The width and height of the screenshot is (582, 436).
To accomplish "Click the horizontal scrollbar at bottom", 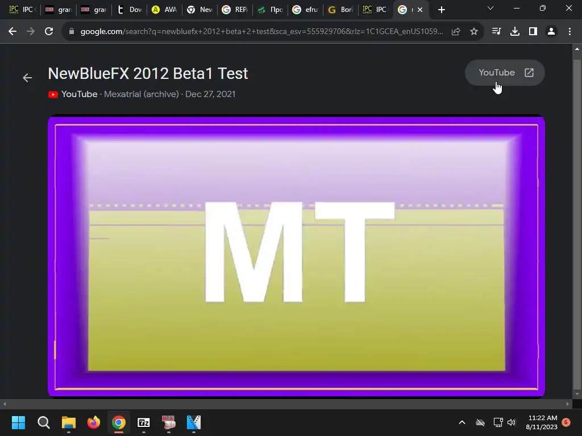I will (286, 404).
